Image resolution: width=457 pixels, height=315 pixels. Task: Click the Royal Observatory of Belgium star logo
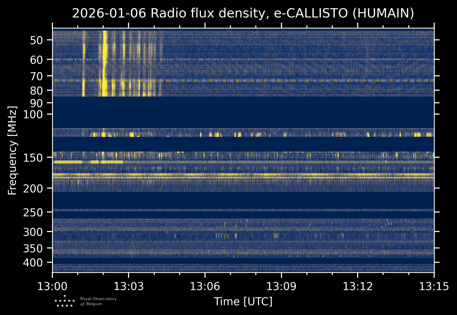pos(65,301)
